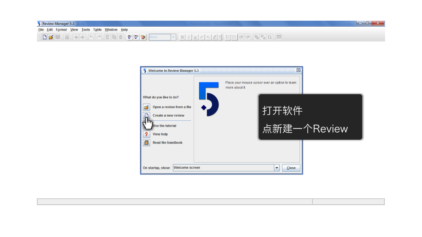422x237 pixels.
Task: Open the Edit menu
Action: pos(50,30)
